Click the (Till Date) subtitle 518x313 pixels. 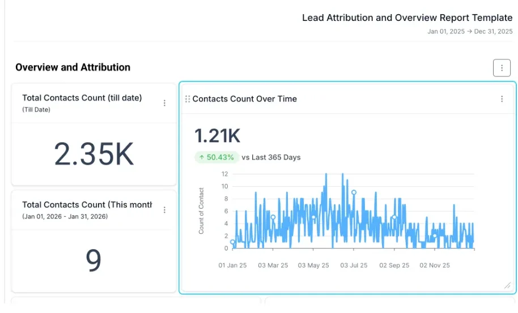tap(36, 109)
